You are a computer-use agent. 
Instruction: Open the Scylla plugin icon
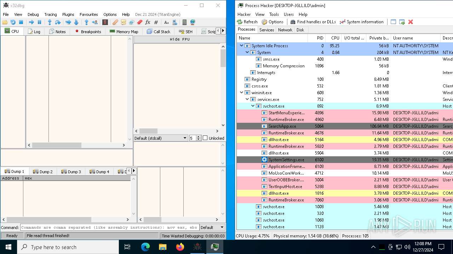click(x=105, y=22)
